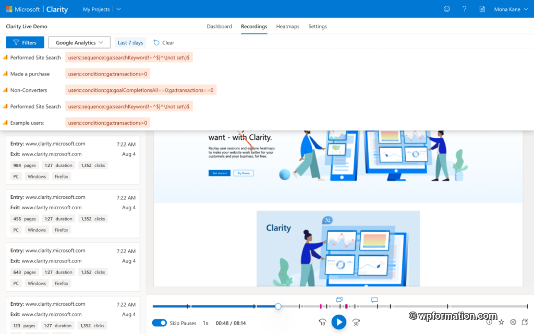Screen dimensions: 534x334
Task: Click the Example users analytics bar icon
Action: (5, 123)
